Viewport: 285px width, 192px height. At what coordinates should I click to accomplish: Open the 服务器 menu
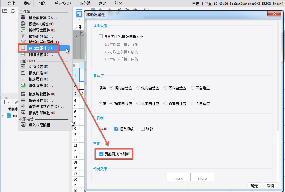(85, 4)
